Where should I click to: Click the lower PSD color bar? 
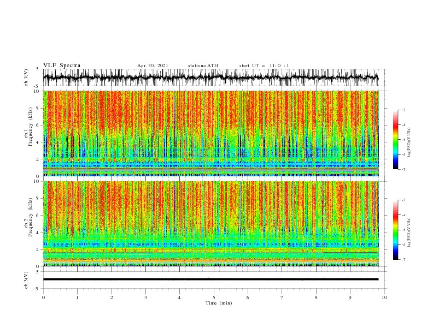(x=395, y=230)
